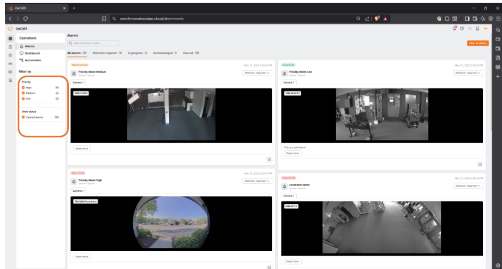Screen dimensions: 502x269
Task: Select the first icon in the left navigation rail
Action: 10,39
